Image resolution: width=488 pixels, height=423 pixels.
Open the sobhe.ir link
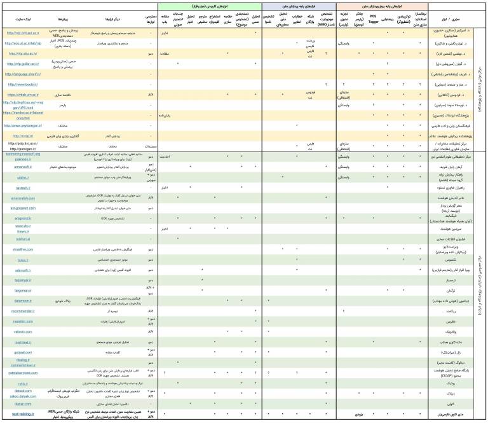click(23, 177)
